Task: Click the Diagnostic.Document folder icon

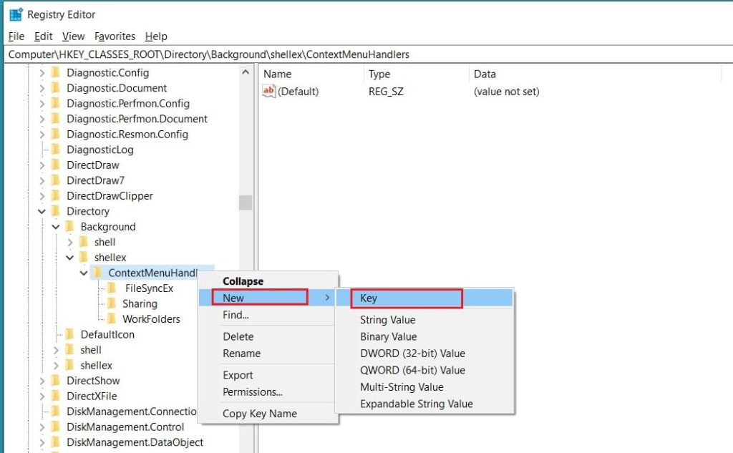Action: pyautogui.click(x=55, y=88)
